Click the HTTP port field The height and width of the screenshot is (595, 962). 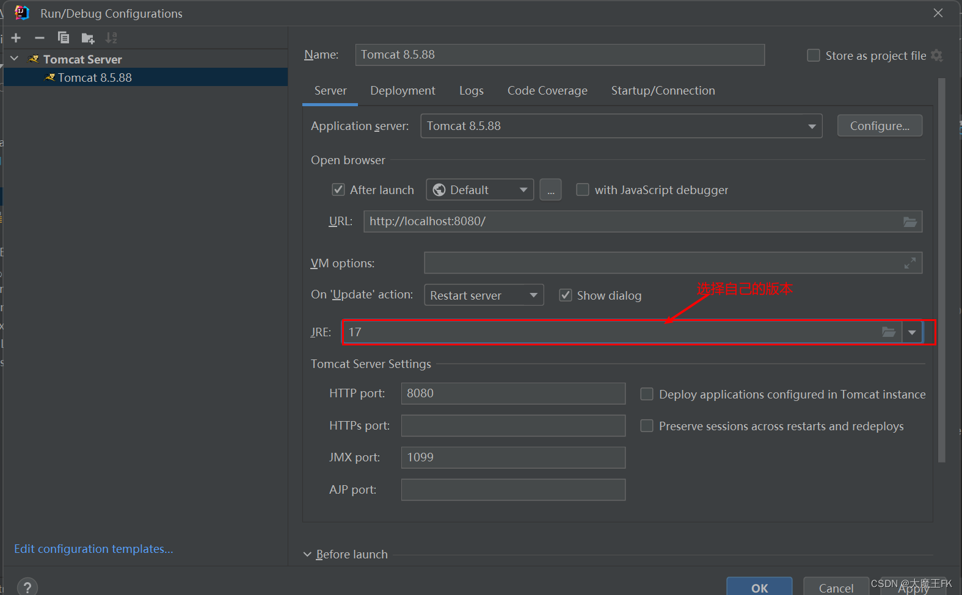(513, 394)
